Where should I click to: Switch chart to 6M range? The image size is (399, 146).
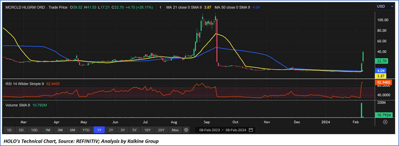[72, 130]
